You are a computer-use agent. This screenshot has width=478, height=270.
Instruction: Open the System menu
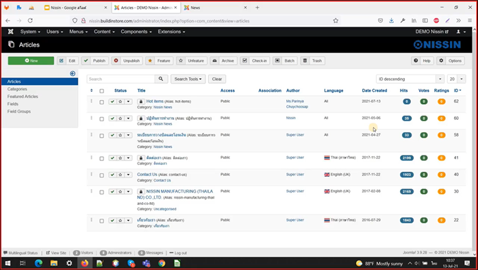(30, 32)
